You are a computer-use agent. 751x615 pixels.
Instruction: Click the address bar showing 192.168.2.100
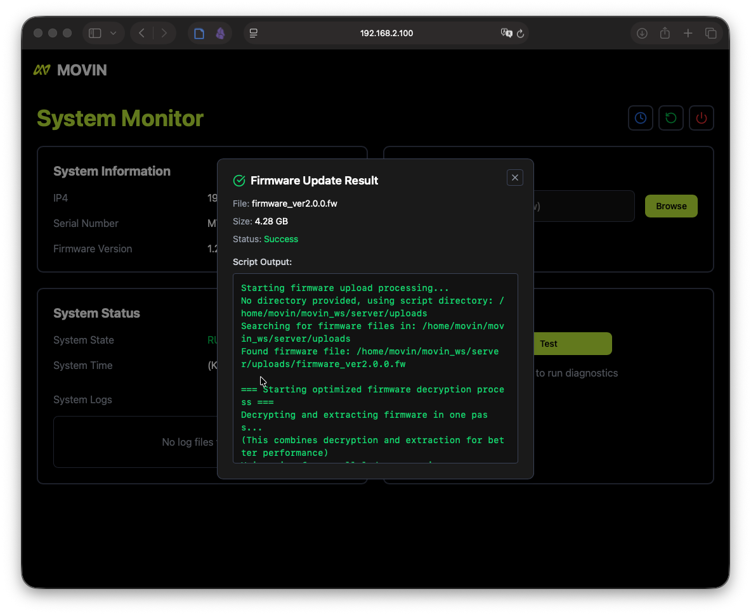coord(386,34)
